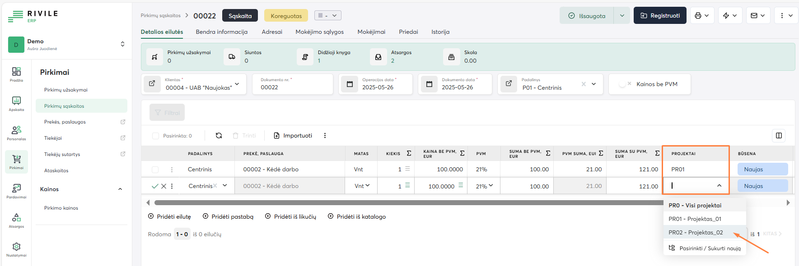Collapse the Kainos section in sidebar
Image resolution: width=799 pixels, height=266 pixels.
coord(120,189)
